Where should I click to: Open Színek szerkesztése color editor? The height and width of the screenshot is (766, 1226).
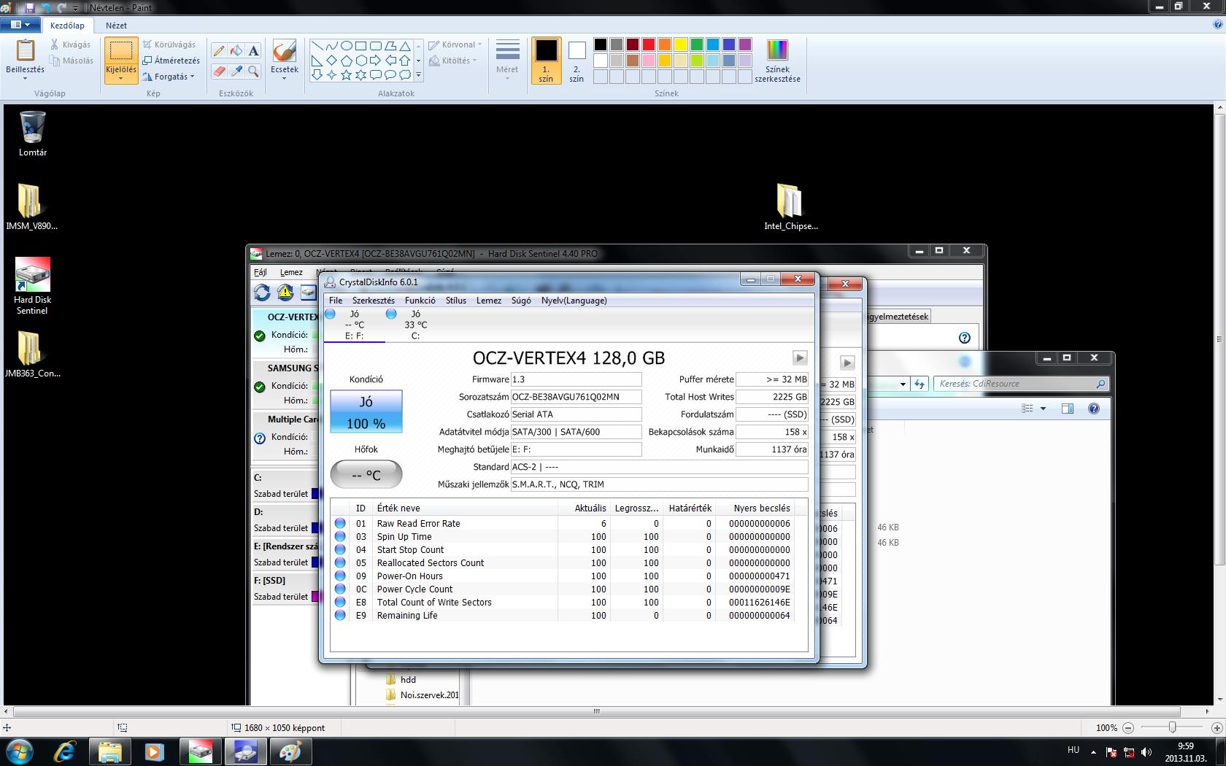(x=777, y=61)
